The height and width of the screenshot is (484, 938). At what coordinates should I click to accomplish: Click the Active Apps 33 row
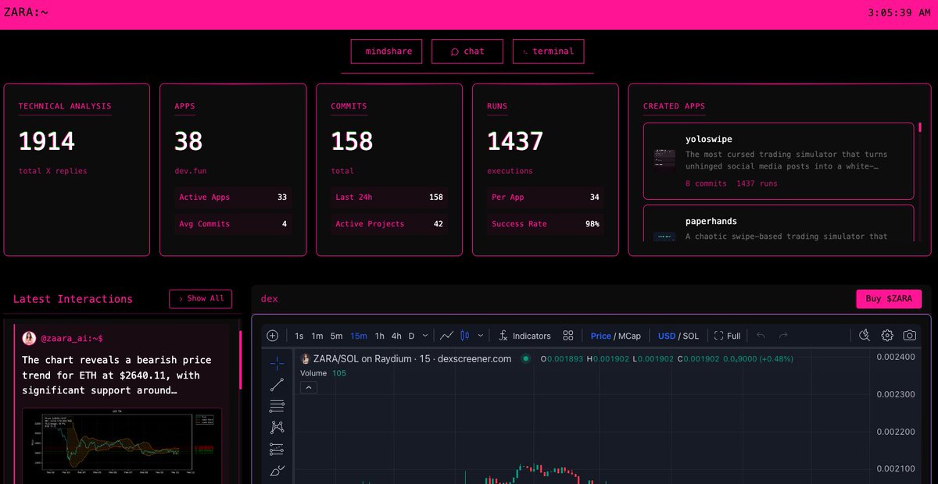pyautogui.click(x=233, y=198)
